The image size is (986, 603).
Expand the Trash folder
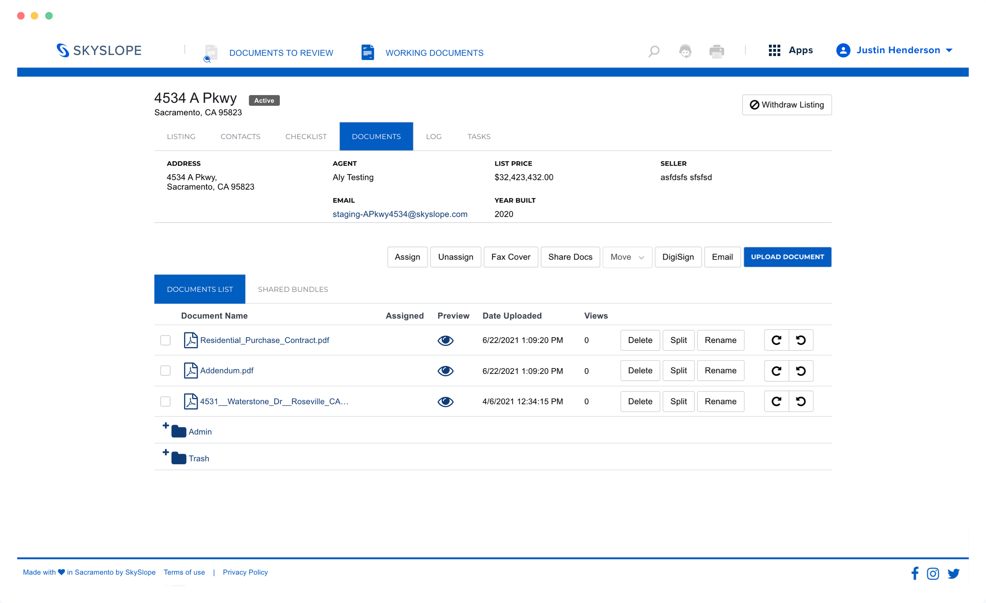(166, 453)
